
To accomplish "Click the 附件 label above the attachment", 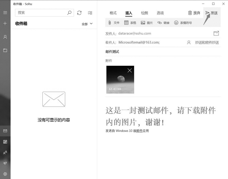I will [109, 61].
